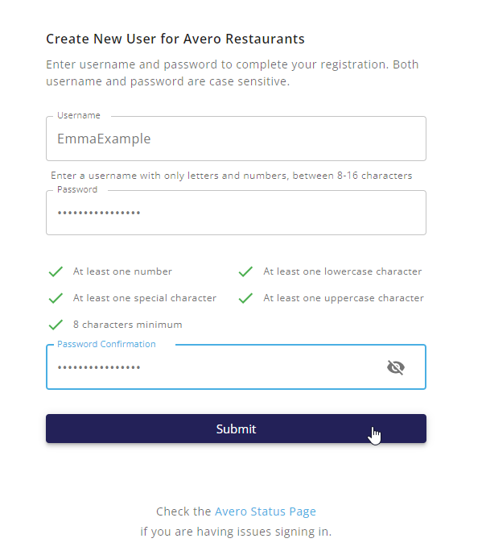Click the checkmark beside "At least one lowercase character"
Viewport: 486px width, 555px height.
(x=245, y=272)
